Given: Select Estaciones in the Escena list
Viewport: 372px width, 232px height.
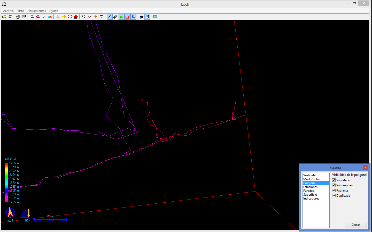Looking at the screenshot, I should click(x=316, y=187).
